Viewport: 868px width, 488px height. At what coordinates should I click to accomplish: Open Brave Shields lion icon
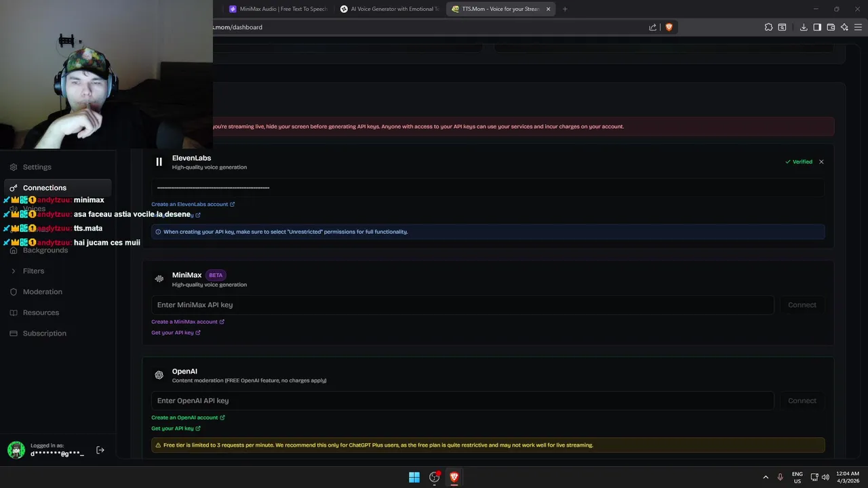[x=669, y=27]
